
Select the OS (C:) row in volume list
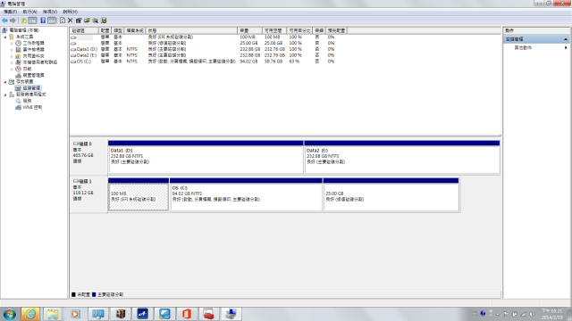point(208,62)
